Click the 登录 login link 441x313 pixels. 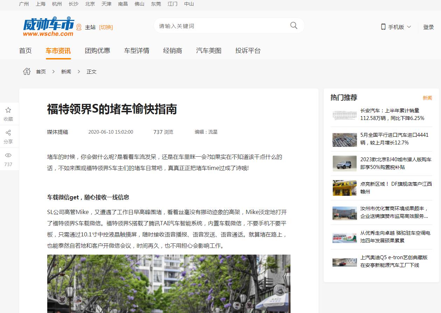(x=428, y=27)
